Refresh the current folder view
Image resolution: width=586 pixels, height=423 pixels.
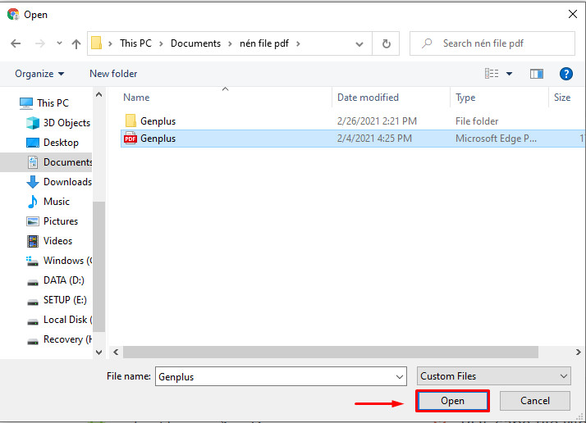coord(386,43)
